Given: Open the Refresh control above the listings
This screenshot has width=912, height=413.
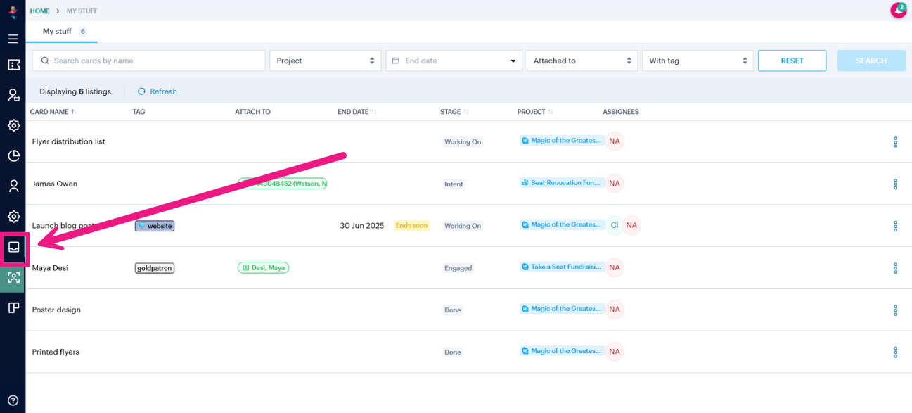Looking at the screenshot, I should (157, 91).
